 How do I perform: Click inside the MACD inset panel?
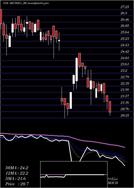tap(74, 175)
